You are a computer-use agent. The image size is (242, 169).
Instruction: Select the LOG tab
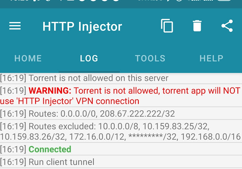click(89, 58)
